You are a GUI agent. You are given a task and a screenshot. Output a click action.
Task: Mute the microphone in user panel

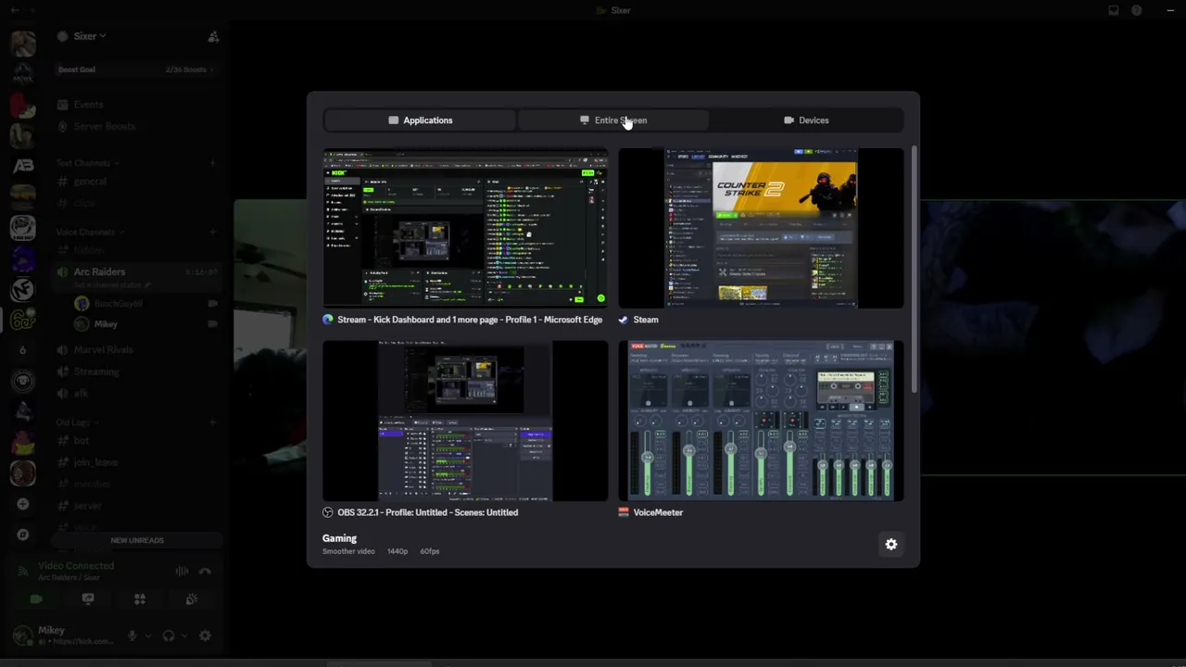point(132,636)
